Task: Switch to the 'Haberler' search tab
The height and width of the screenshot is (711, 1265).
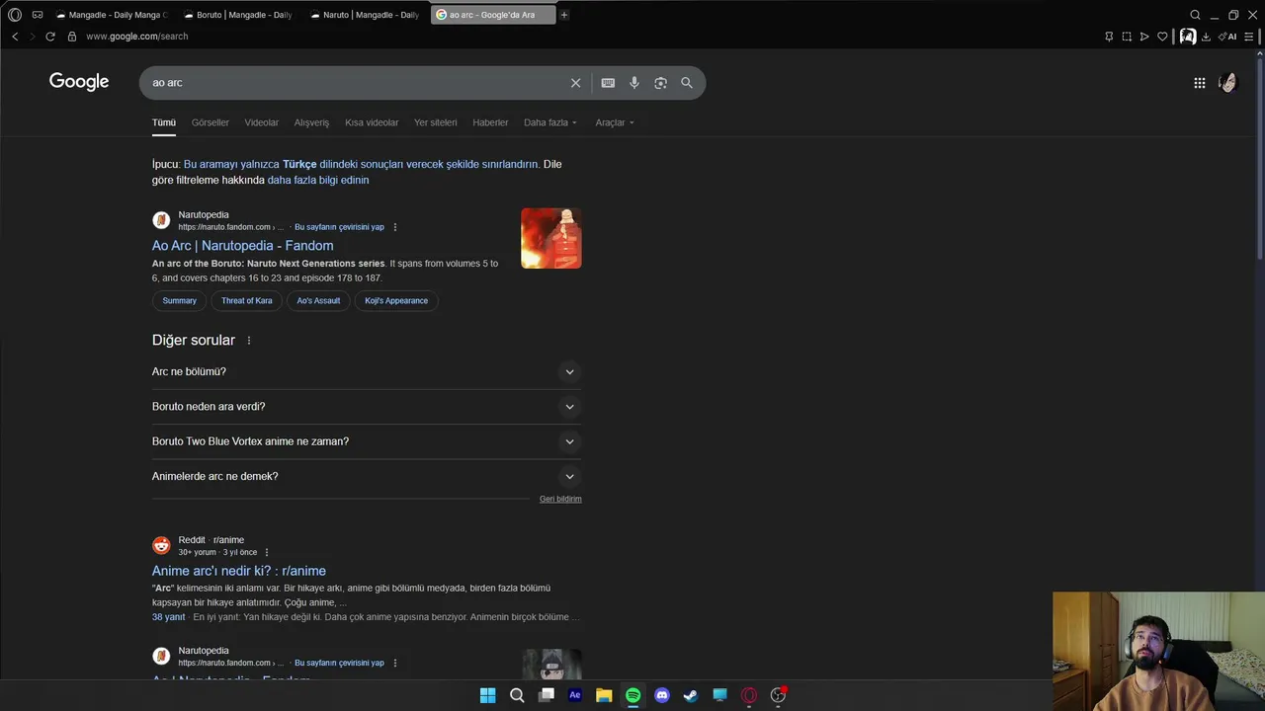Action: point(490,122)
